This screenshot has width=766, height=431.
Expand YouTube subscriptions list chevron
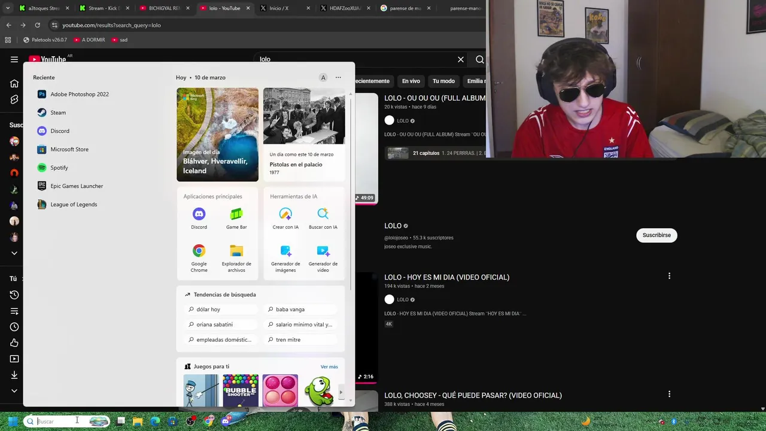[14, 253]
